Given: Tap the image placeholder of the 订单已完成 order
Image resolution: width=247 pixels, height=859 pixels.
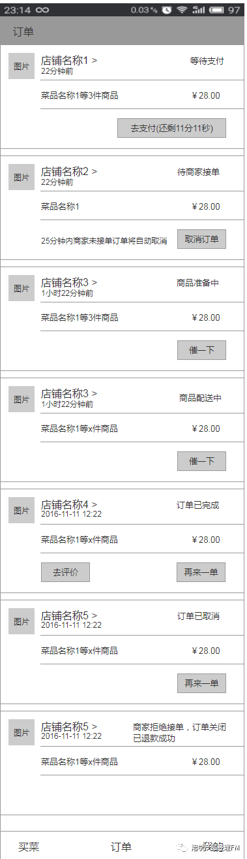Looking at the screenshot, I should [22, 510].
